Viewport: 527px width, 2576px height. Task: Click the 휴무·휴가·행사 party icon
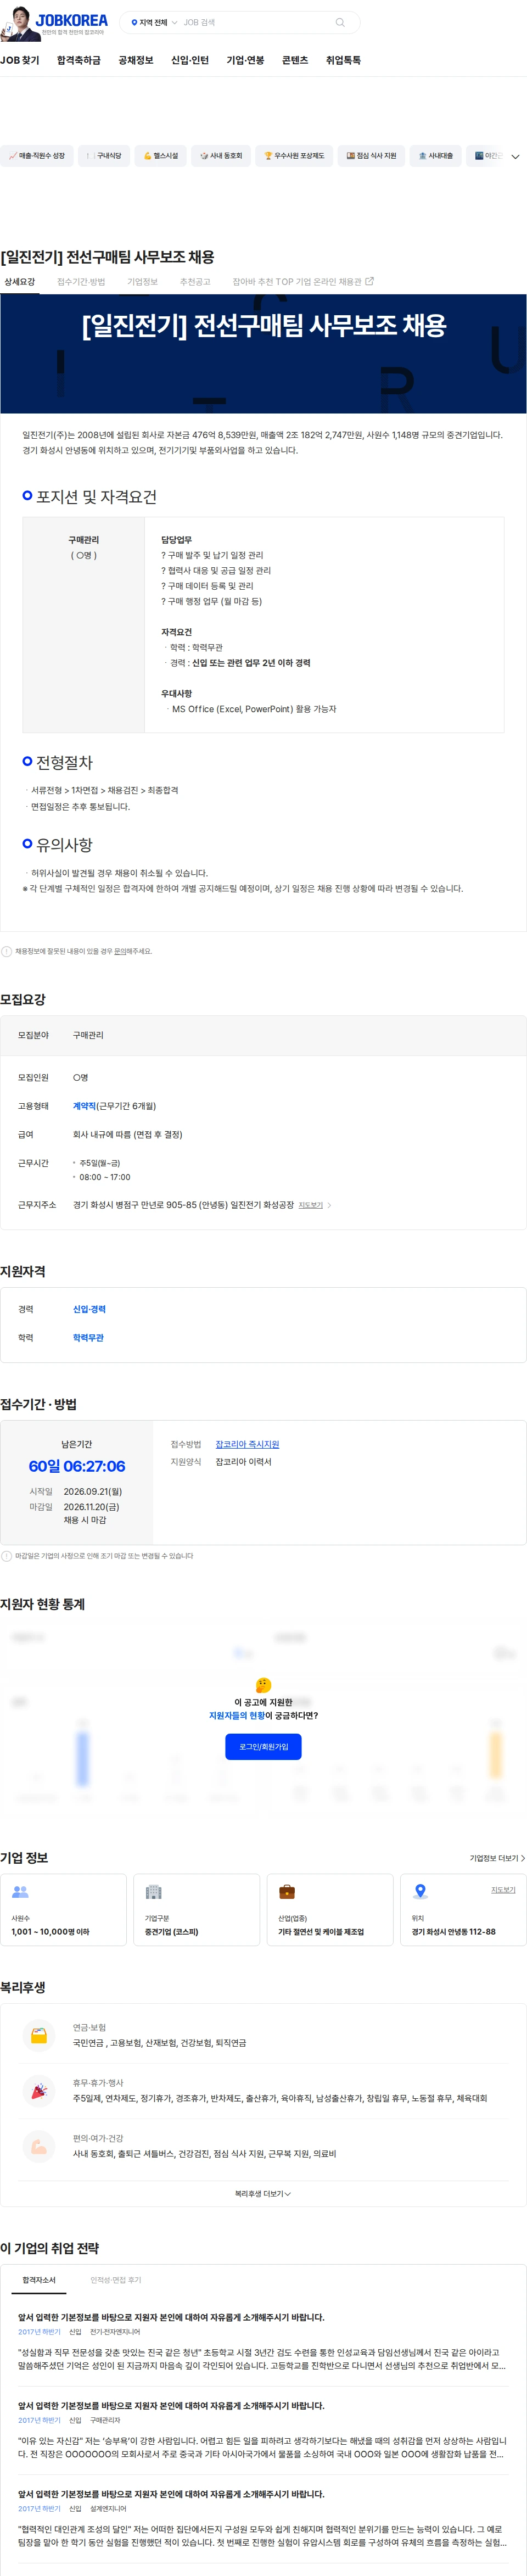(x=39, y=2090)
